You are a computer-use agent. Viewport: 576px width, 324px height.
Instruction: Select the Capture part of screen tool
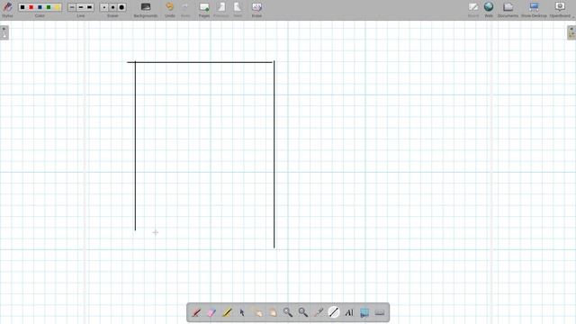(364, 312)
